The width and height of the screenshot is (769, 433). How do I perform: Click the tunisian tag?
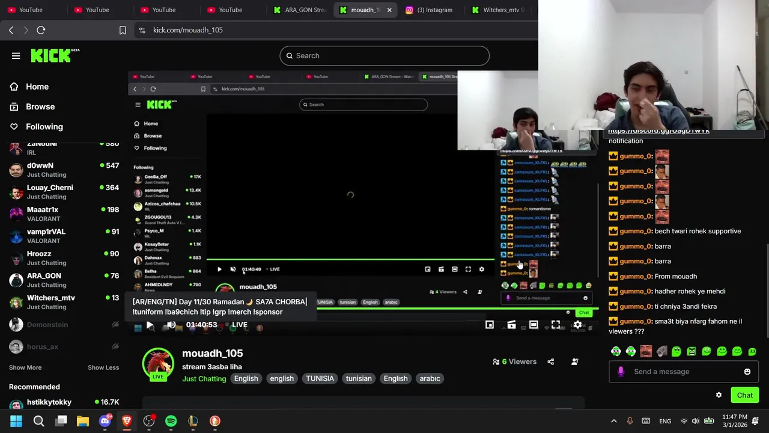pyautogui.click(x=359, y=379)
